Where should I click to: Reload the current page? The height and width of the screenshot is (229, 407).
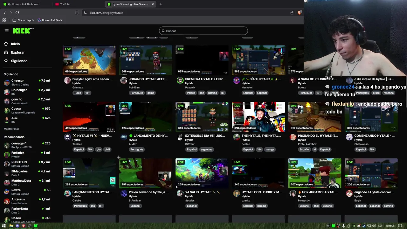[x=17, y=13]
